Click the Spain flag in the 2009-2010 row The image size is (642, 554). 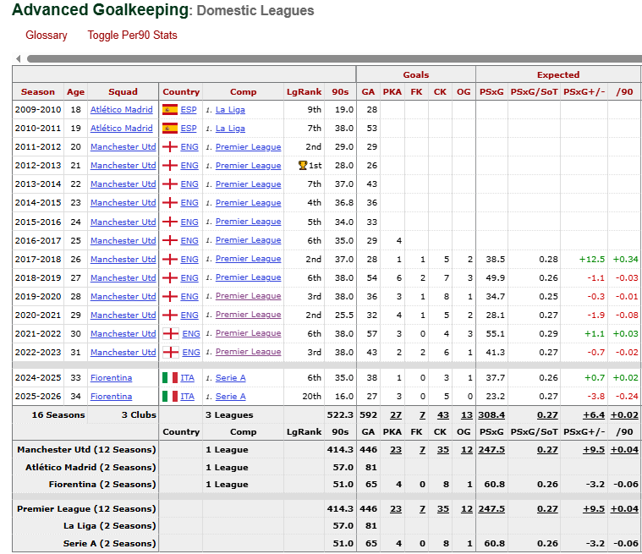click(169, 110)
